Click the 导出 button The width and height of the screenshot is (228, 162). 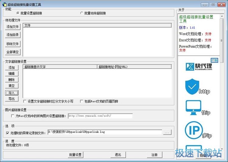pyautogui.click(x=12, y=99)
